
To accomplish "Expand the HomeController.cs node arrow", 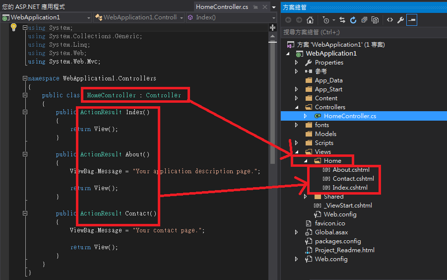I will tap(305, 116).
